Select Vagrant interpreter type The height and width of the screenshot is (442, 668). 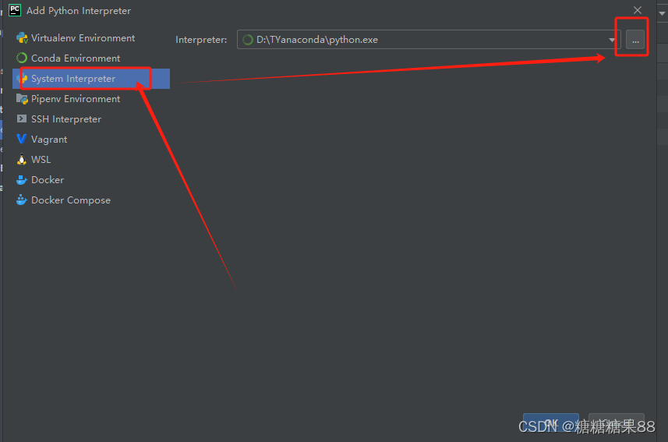click(91, 140)
